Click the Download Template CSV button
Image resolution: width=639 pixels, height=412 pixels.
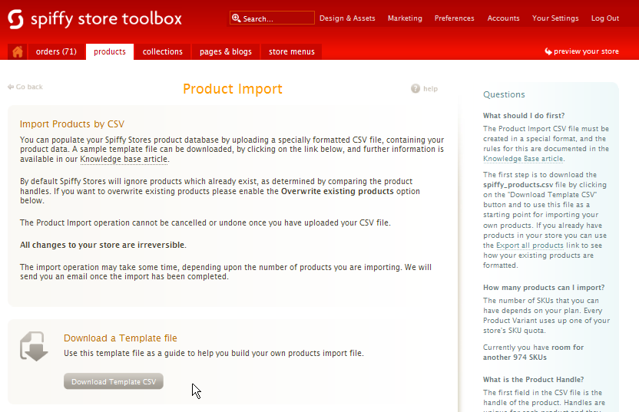click(114, 381)
